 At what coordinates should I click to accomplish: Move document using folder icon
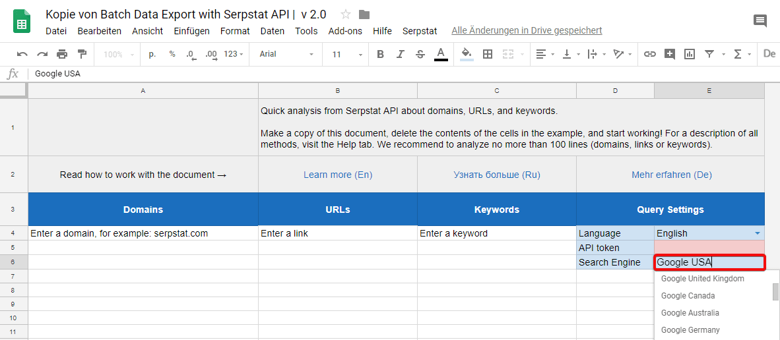tap(364, 14)
